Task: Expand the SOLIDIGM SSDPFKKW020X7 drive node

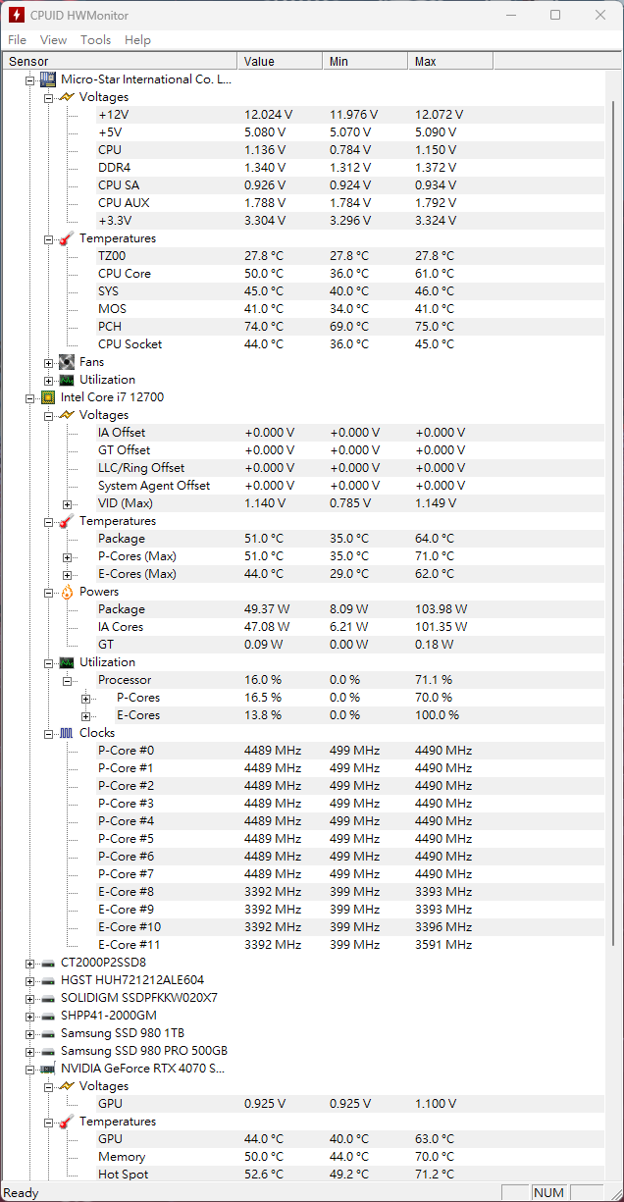Action: [x=29, y=998]
